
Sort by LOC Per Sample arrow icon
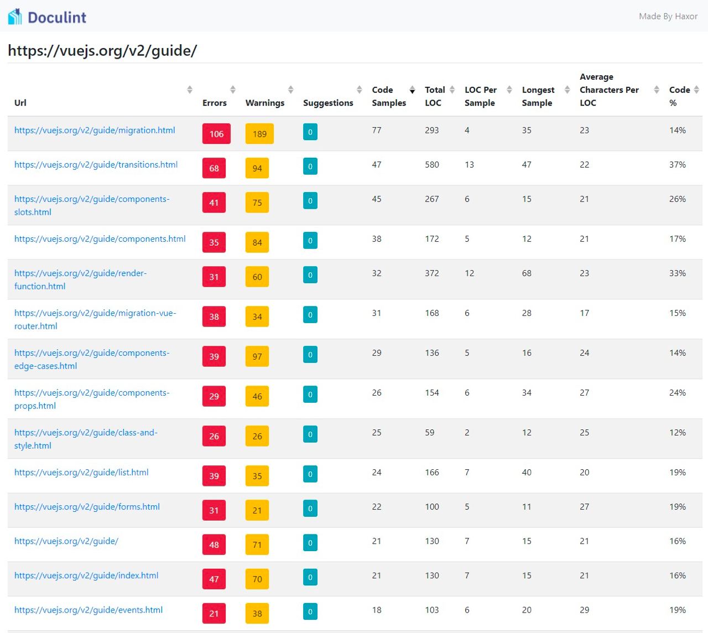[509, 90]
